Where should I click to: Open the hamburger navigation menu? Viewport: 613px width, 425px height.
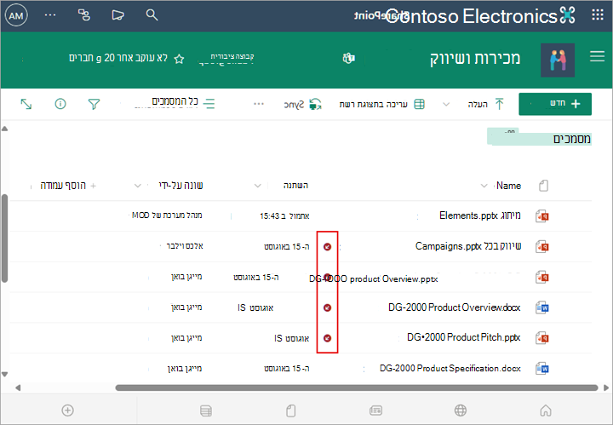(x=598, y=56)
